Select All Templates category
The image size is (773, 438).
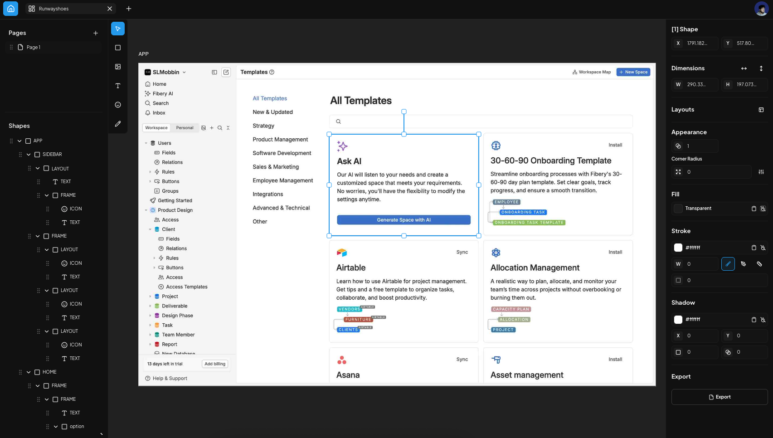(270, 98)
